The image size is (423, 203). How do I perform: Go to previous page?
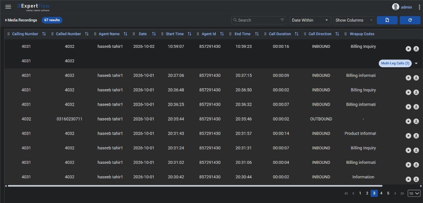coord(353,193)
